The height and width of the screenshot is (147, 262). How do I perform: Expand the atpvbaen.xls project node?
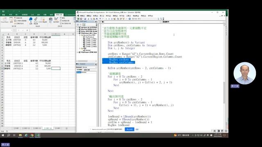point(77,27)
